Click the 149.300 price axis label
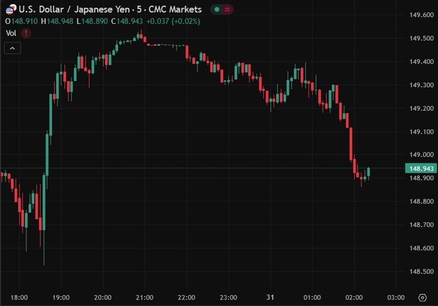Viewport: 438px width, 306px height. coord(421,85)
